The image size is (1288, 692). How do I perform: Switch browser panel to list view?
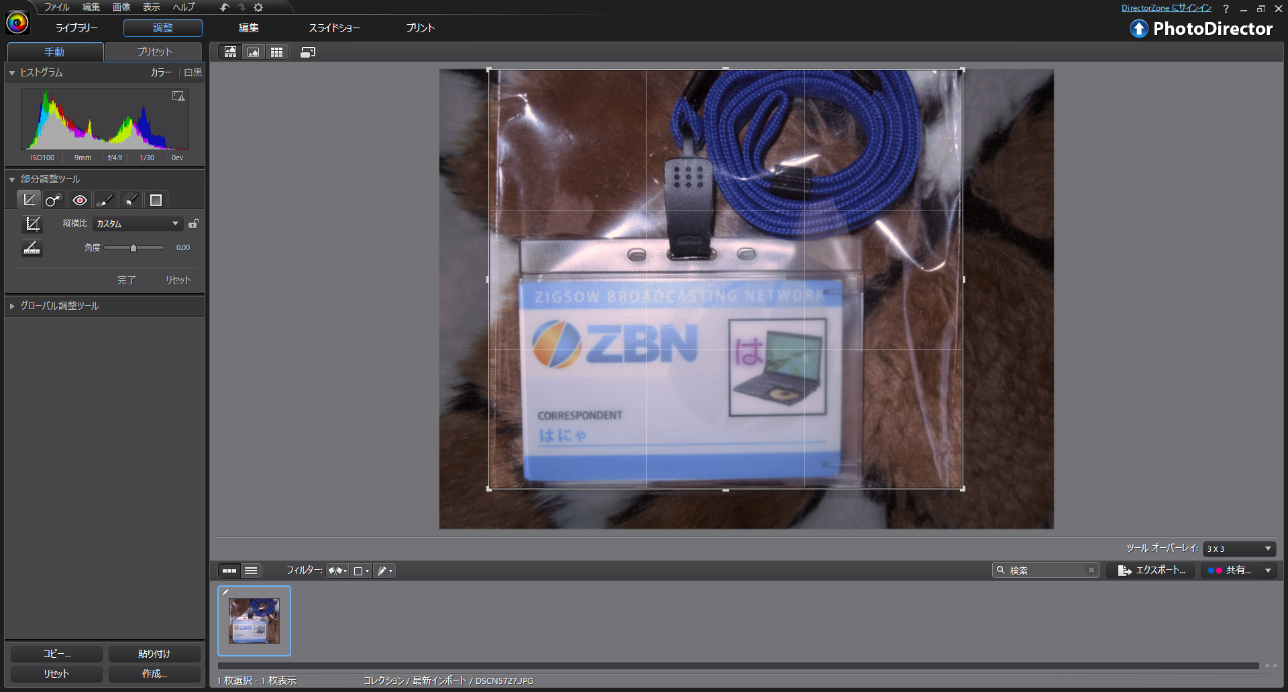point(251,571)
